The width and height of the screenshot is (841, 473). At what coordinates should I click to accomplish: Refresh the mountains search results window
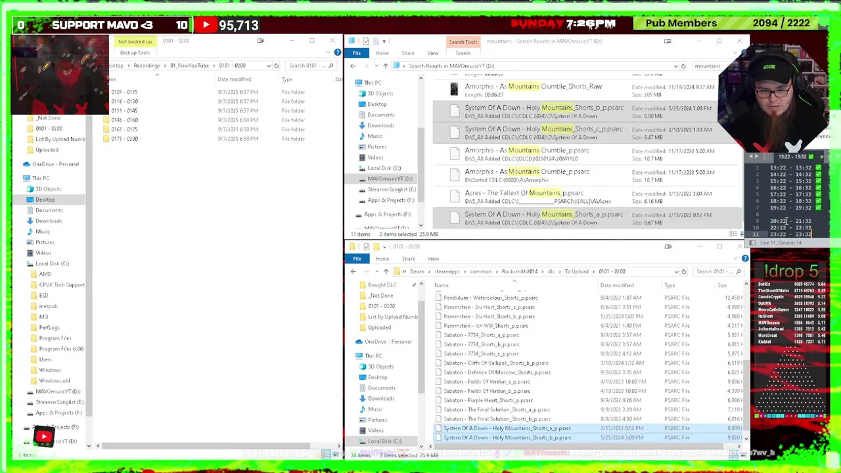click(x=683, y=66)
